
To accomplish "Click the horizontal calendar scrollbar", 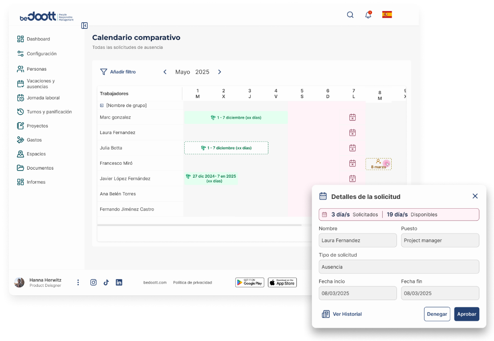I will tap(200, 225).
